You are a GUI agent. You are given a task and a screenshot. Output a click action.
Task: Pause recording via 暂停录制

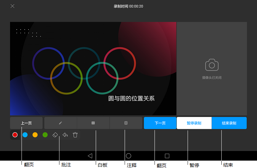coord(194,123)
